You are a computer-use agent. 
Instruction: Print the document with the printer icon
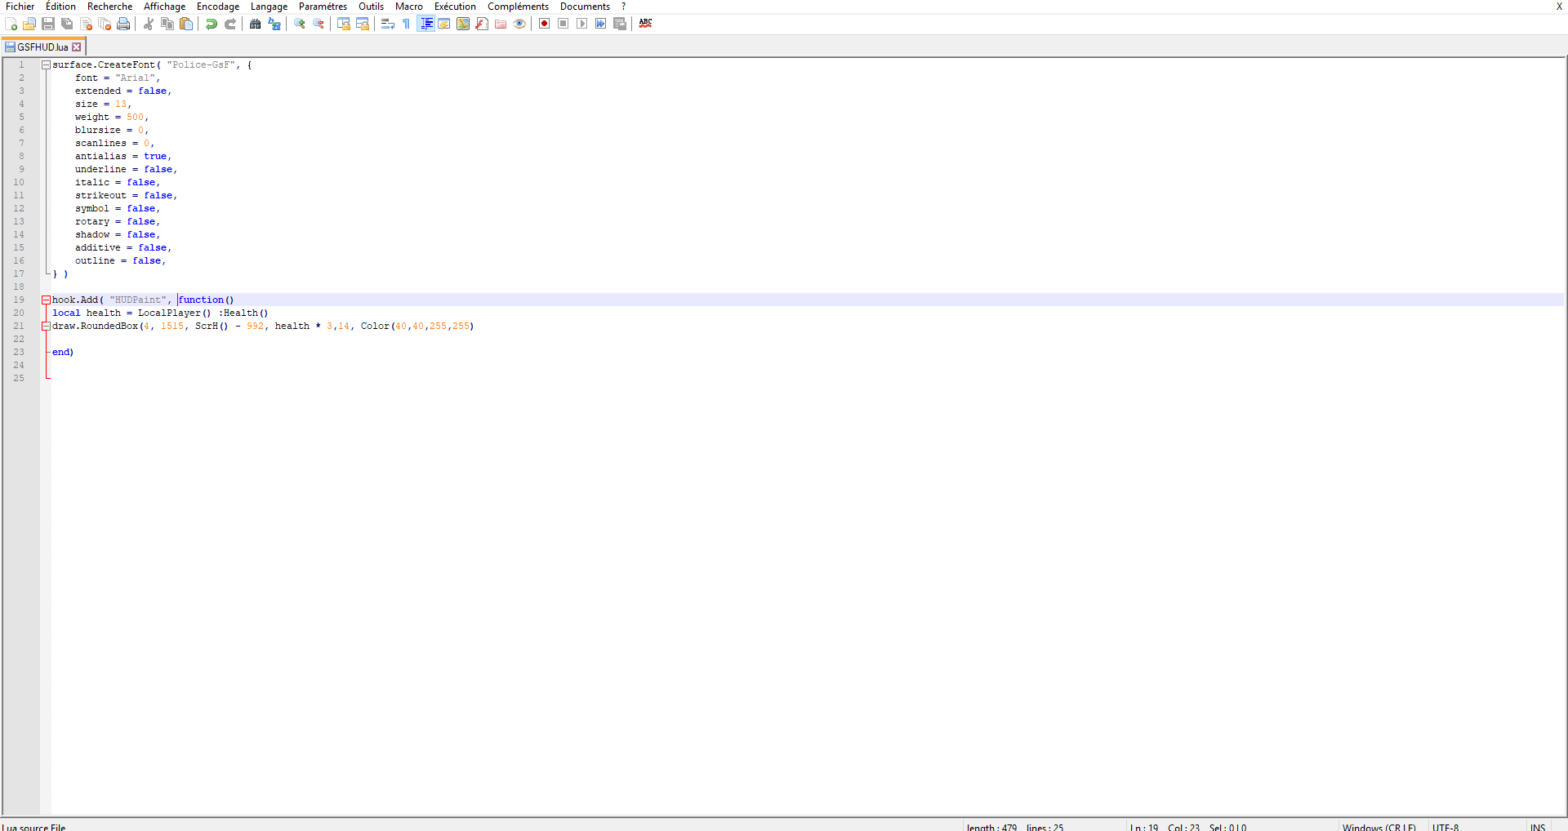click(123, 24)
